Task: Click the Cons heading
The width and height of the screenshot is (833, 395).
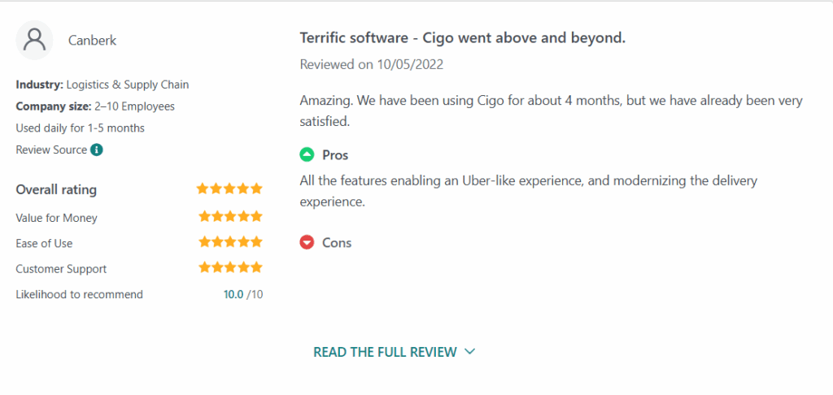Action: coord(337,243)
